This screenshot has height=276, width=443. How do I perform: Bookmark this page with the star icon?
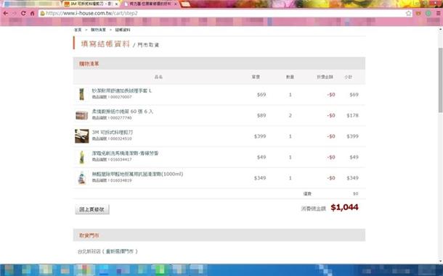click(x=408, y=13)
